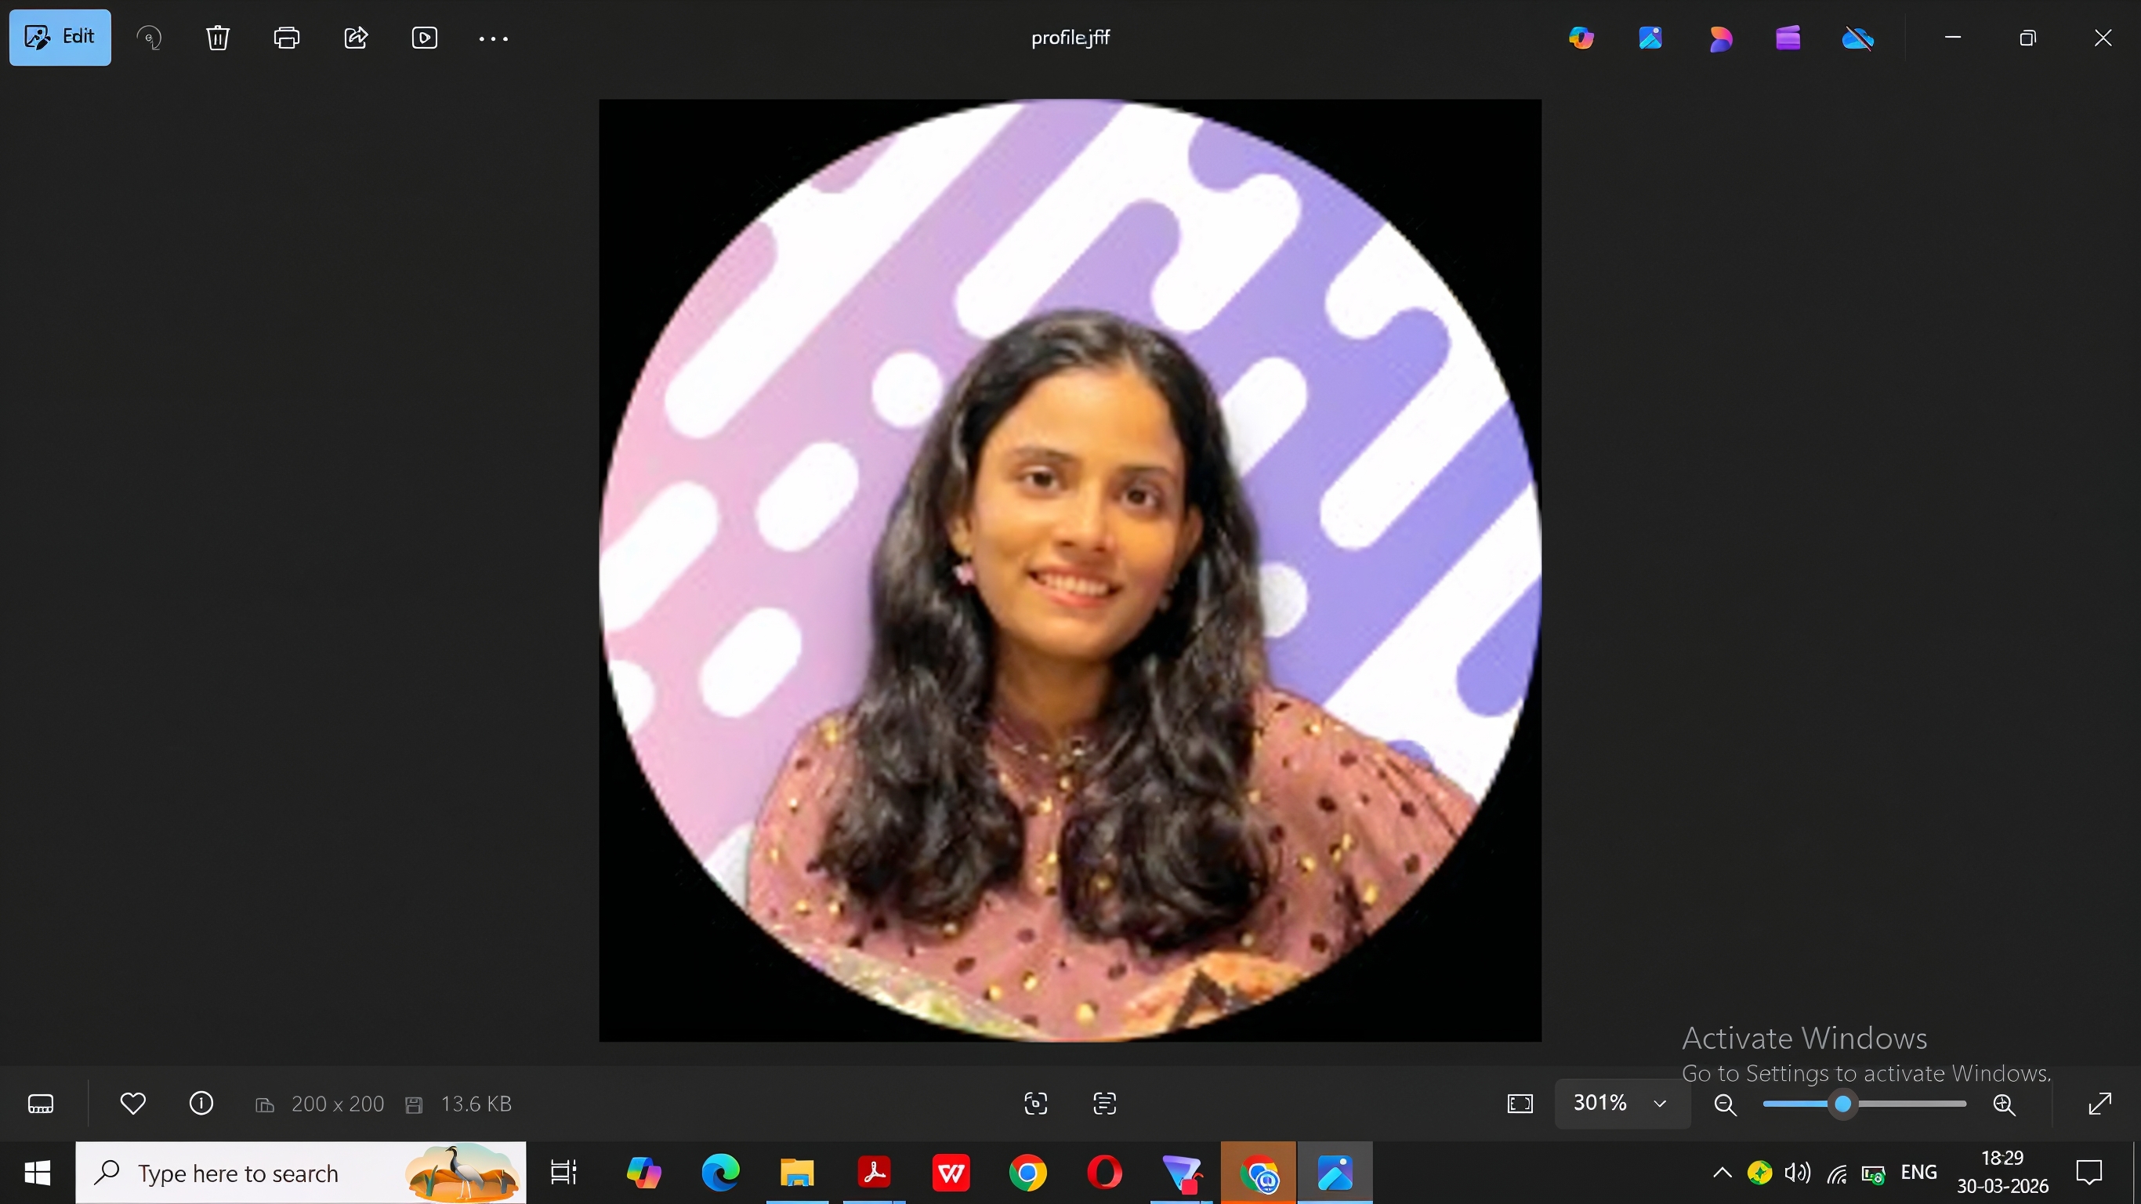Click the scan text icon below the image
Screen dimensions: 2141x1204
pos(1104,1104)
